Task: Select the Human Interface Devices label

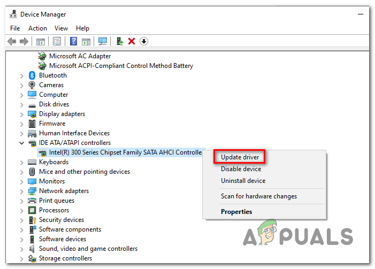Action: coord(74,133)
